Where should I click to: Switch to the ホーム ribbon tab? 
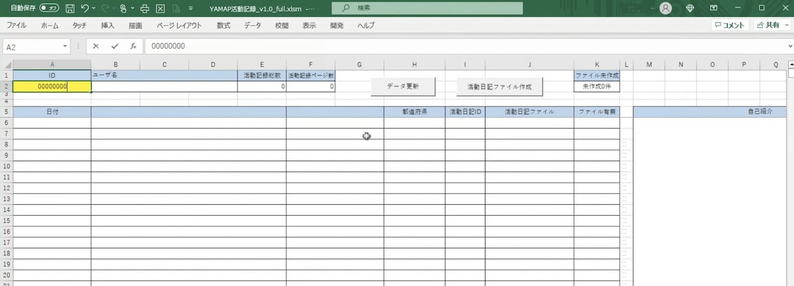(49, 25)
